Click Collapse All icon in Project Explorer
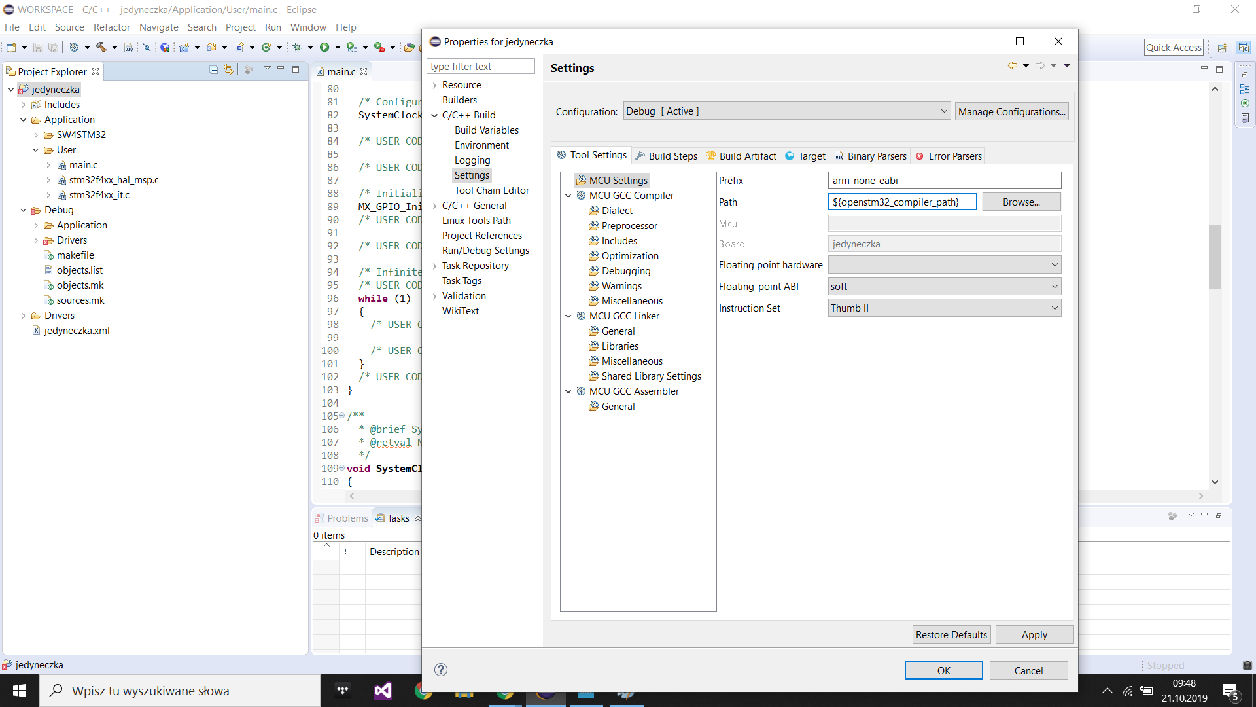This screenshot has width=1256, height=707. [x=214, y=69]
